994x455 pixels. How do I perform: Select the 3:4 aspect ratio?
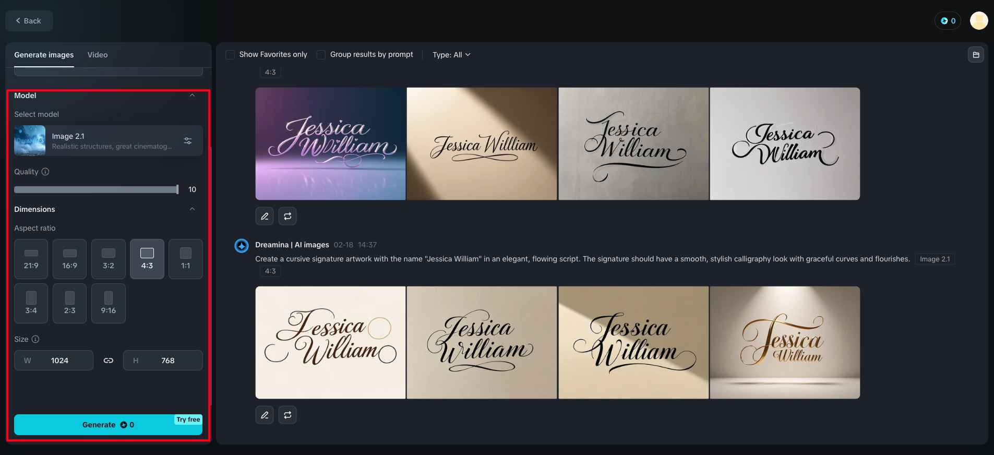(x=31, y=303)
